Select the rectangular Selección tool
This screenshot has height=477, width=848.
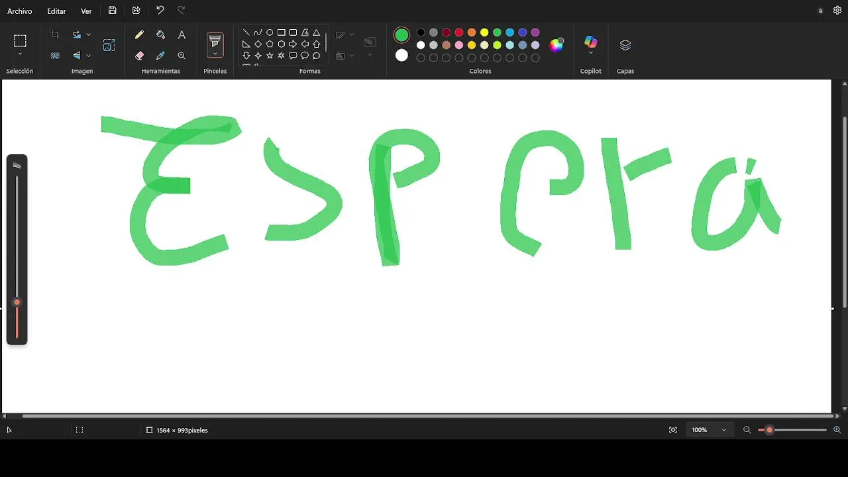point(20,40)
